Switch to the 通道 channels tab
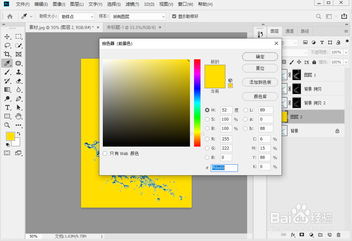Image resolution: width=352 pixels, height=241 pixels. click(289, 31)
